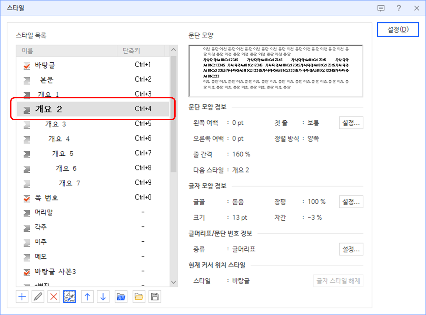Edit the selected style using the pencil icon
Viewport: 426px width, 315px height.
click(38, 296)
